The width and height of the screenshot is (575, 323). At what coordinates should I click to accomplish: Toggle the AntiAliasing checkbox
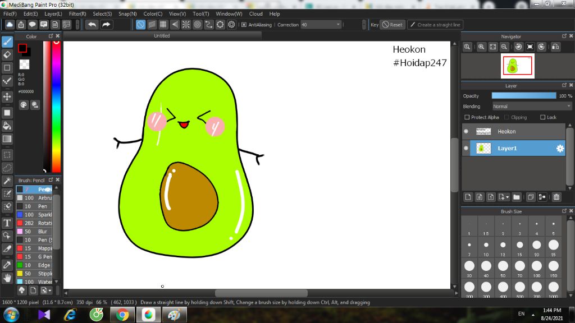click(x=244, y=25)
